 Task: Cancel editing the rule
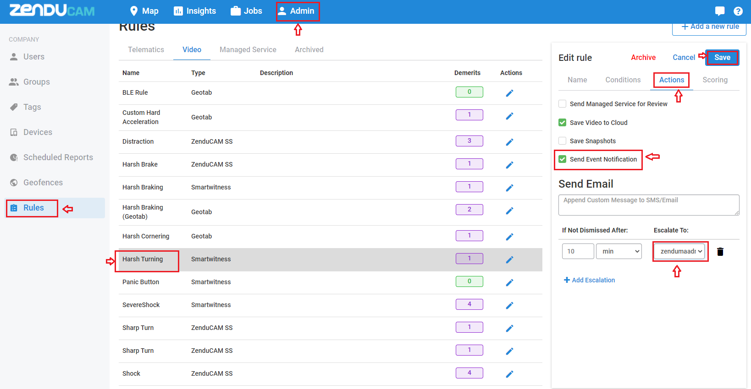[x=684, y=58]
